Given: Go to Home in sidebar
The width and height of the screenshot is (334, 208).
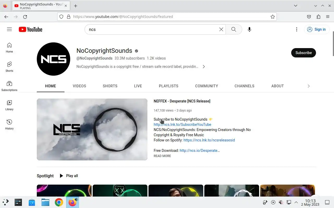Looking at the screenshot, I should coord(9,48).
